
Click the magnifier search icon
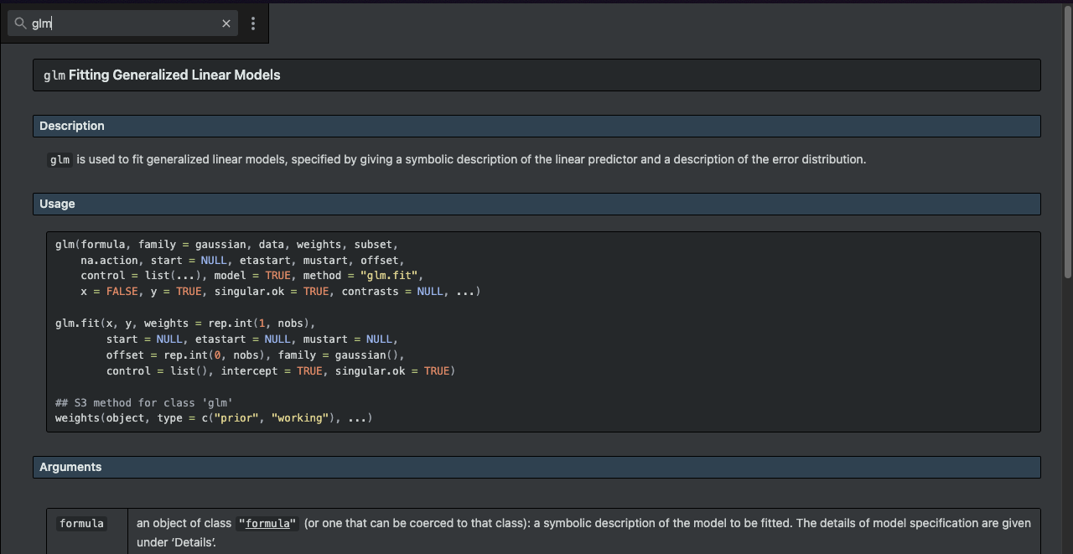pyautogui.click(x=21, y=23)
